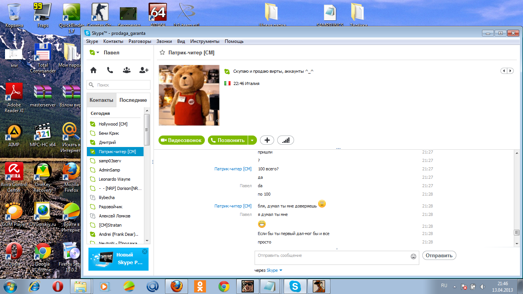This screenshot has width=523, height=294.
Task: Add a contact with the person-plus icon
Action: click(144, 70)
